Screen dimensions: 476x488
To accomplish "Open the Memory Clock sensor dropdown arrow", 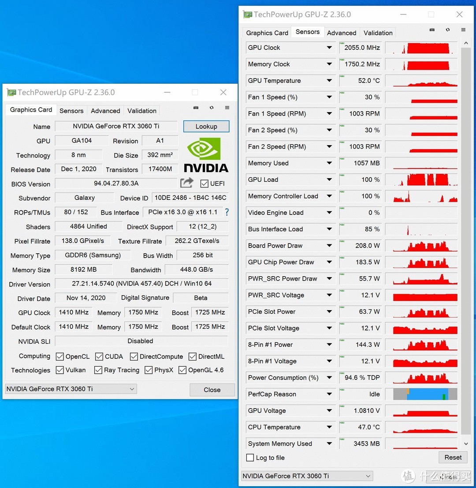I will tap(329, 64).
